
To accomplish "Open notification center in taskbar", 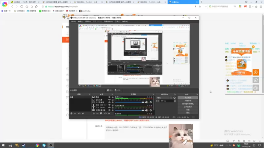I will tap(260, 145).
